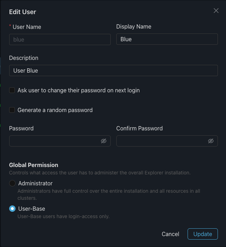Image resolution: width=226 pixels, height=247 pixels.
Task: Select the Administrator permission radio button
Action: (12, 183)
